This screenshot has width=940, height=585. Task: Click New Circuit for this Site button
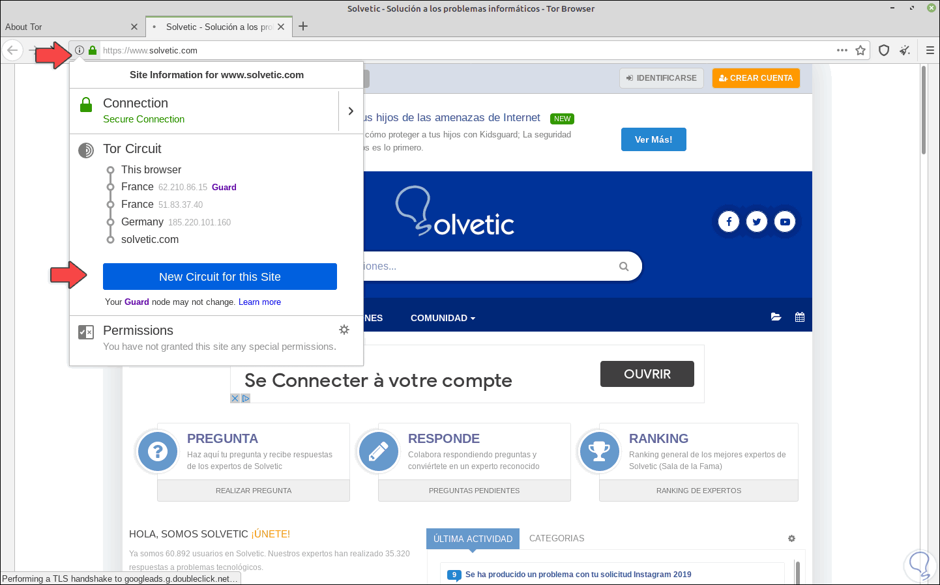[220, 276]
